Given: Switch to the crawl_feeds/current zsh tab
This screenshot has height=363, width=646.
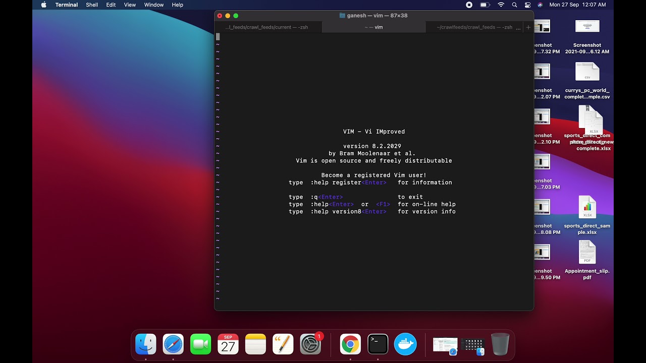Looking at the screenshot, I should click(x=268, y=27).
